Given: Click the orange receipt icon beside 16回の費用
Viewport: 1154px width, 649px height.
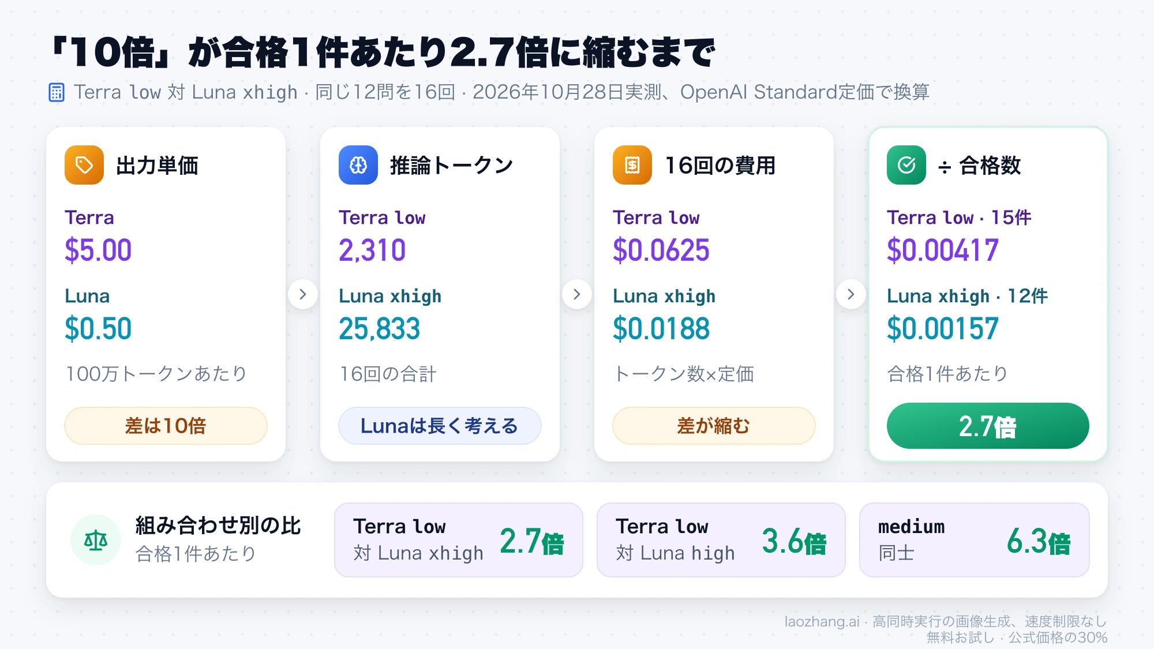Looking at the screenshot, I should 632,165.
